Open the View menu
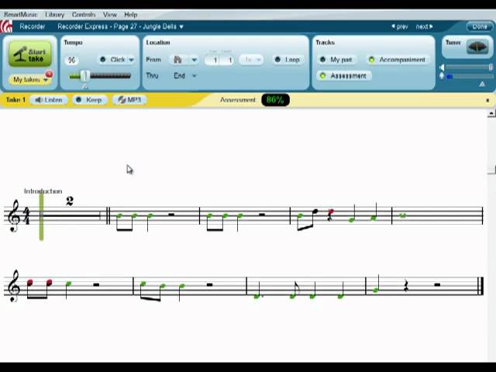496x372 pixels. 110,15
